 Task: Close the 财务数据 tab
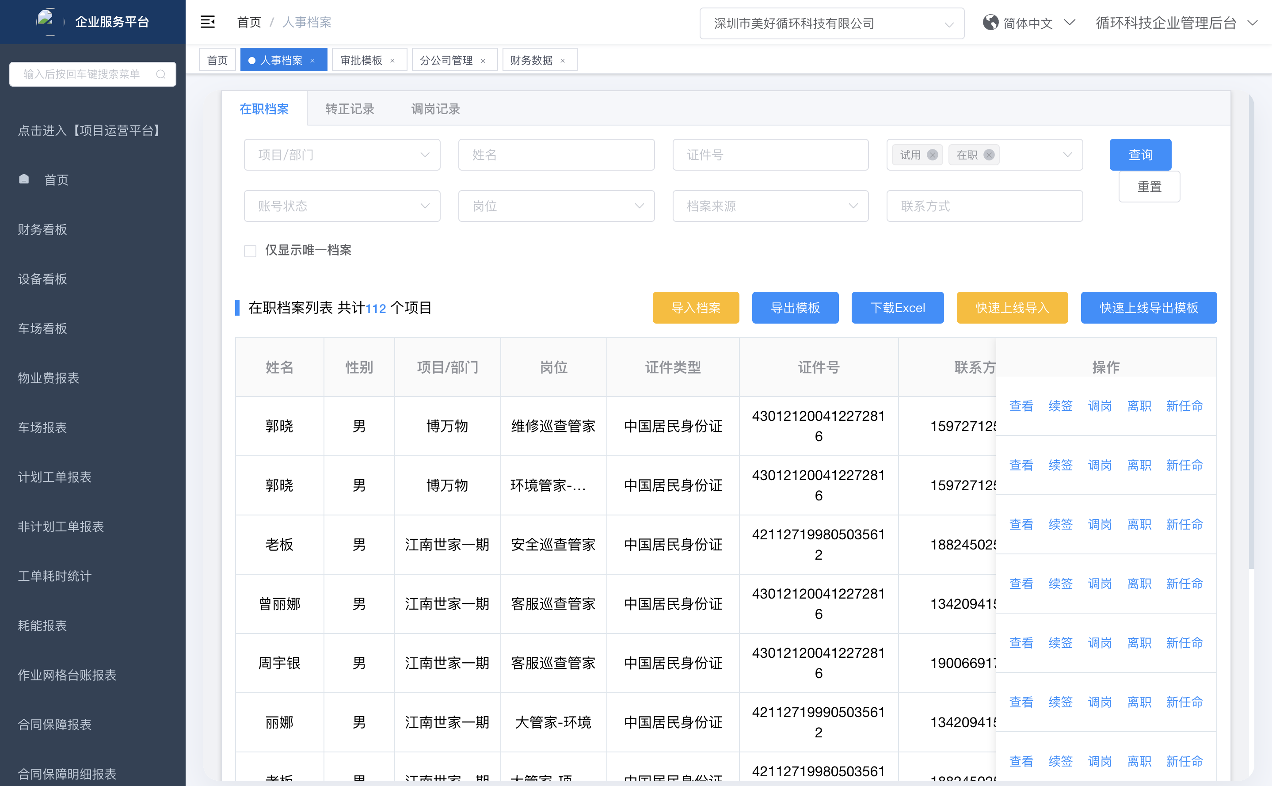563,61
